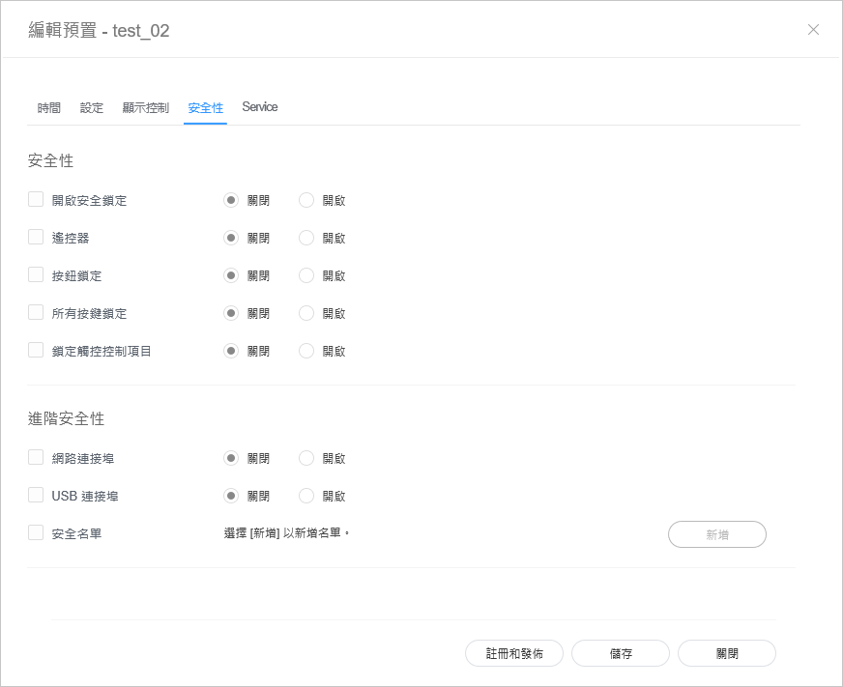The image size is (843, 687).
Task: Click the 新增 button for 安全名單
Action: (x=716, y=534)
